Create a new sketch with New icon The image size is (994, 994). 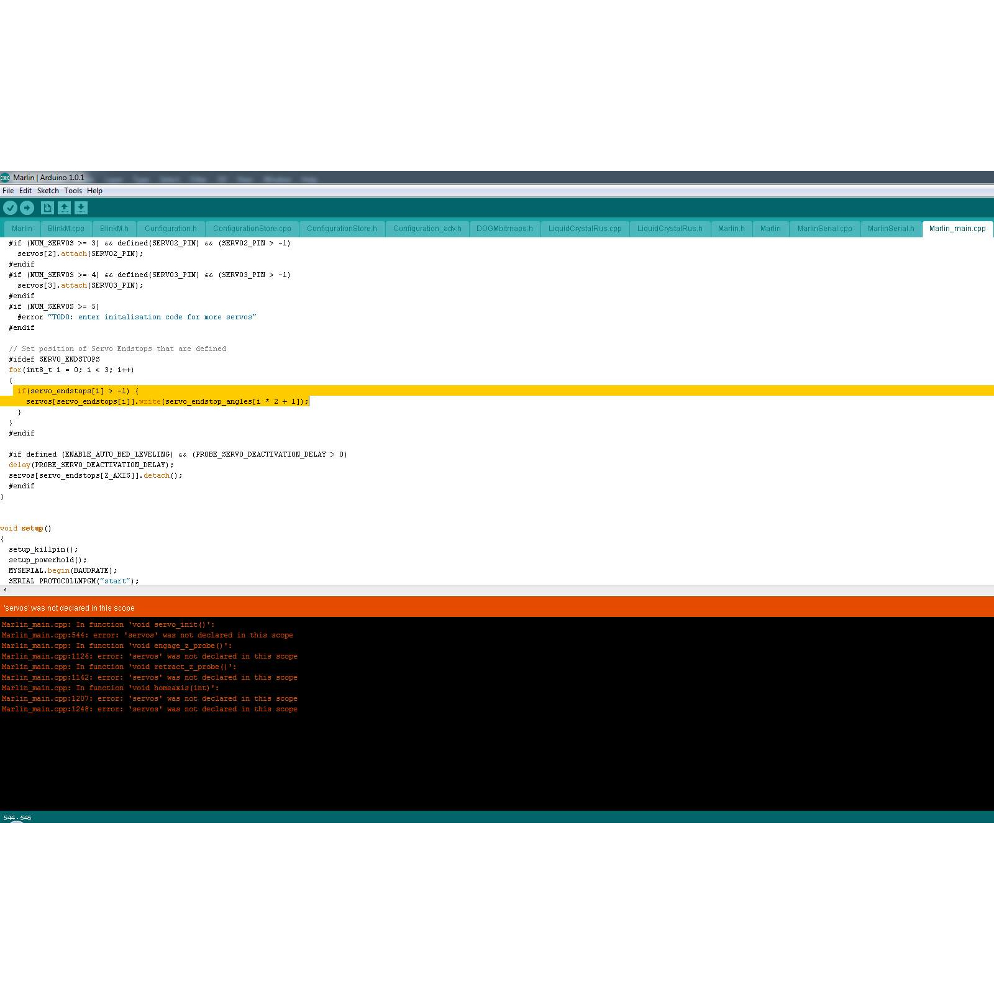point(47,208)
